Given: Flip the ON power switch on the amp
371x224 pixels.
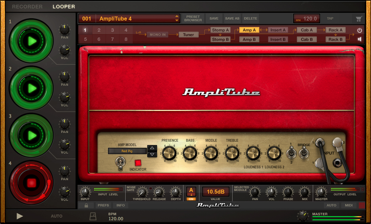Looking at the screenshot, I should 120,163.
